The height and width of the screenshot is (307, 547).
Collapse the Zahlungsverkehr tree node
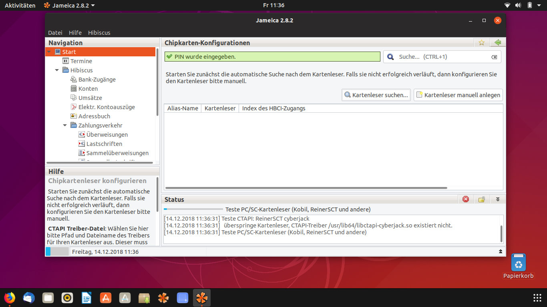coord(65,126)
